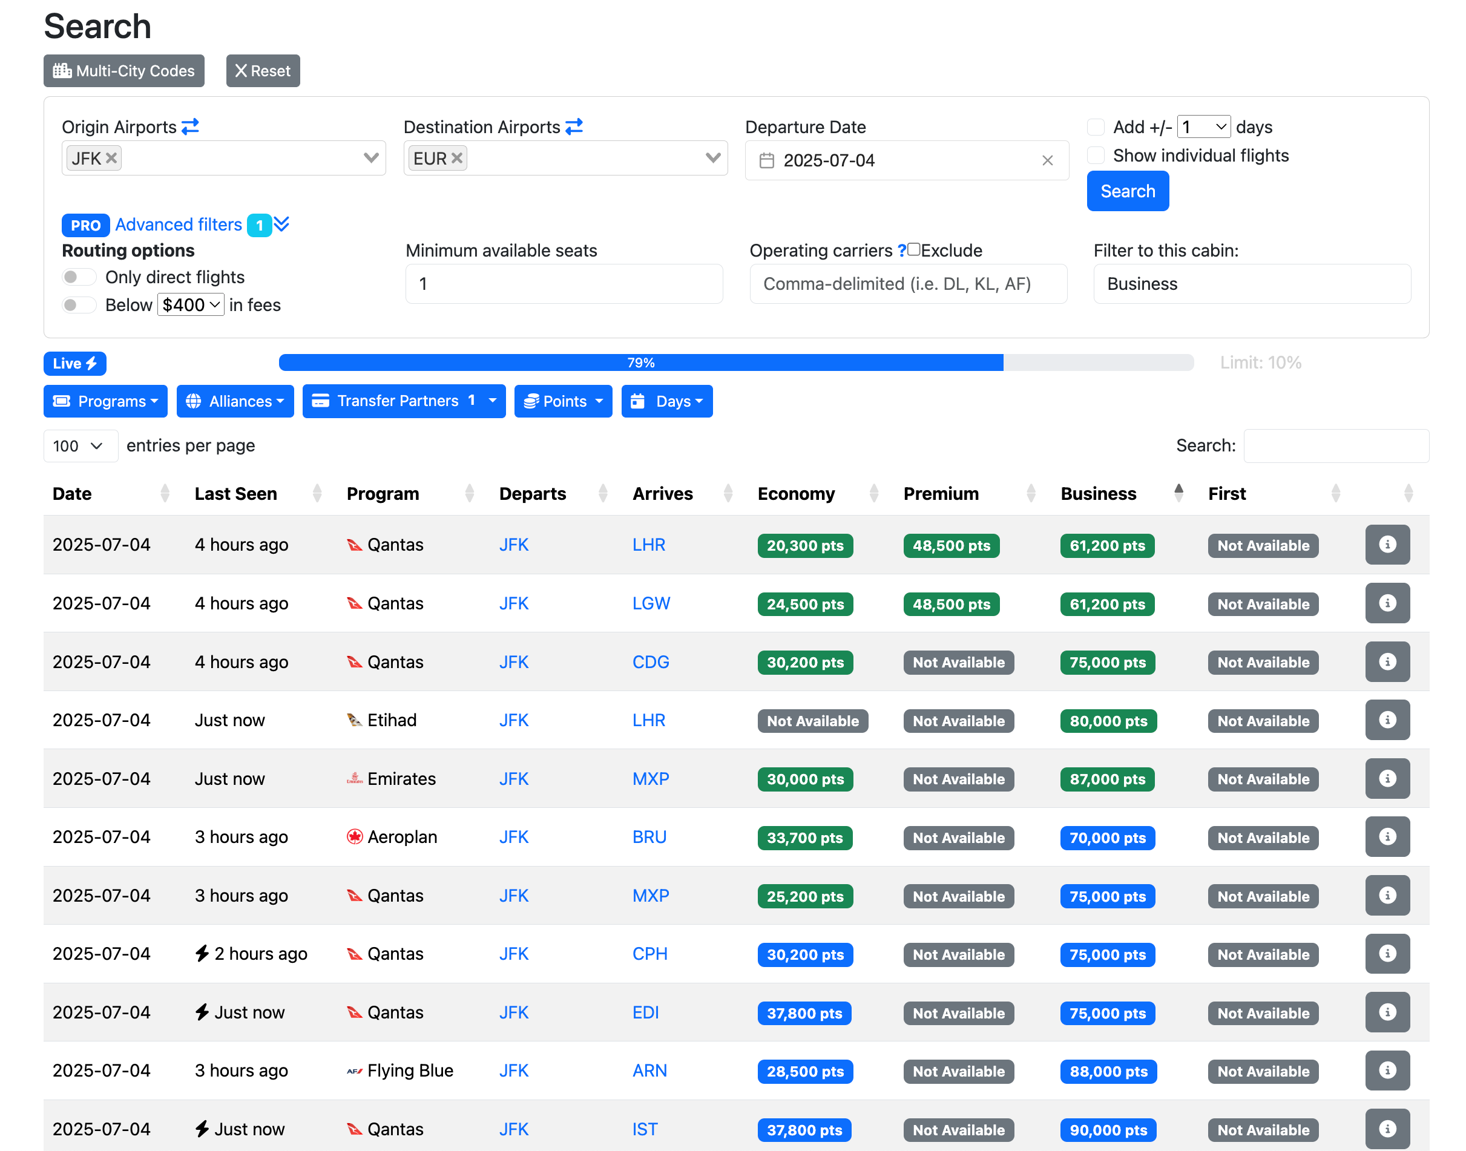Check Show individual flights

click(1097, 155)
